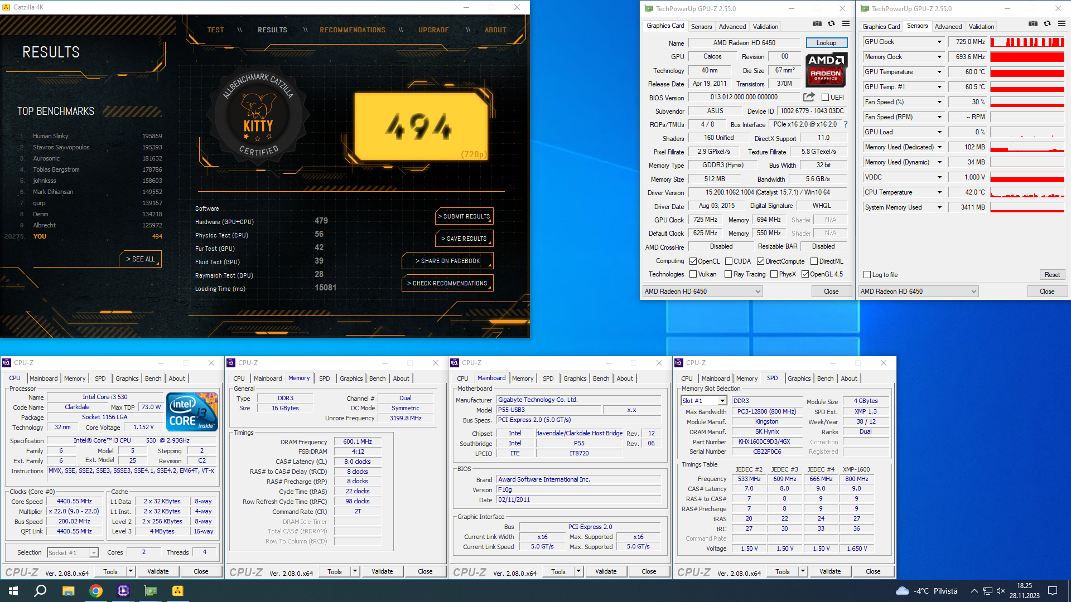The height and width of the screenshot is (602, 1071).
Task: Open the GPU Temperature sensor dropdown
Action: click(939, 72)
